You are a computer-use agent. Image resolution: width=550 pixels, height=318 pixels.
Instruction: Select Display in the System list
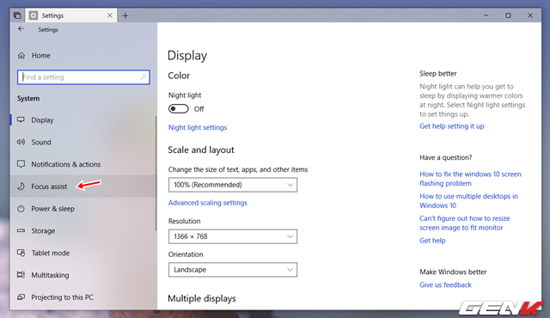point(83,120)
